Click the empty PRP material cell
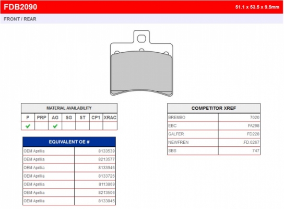 (41, 126)
